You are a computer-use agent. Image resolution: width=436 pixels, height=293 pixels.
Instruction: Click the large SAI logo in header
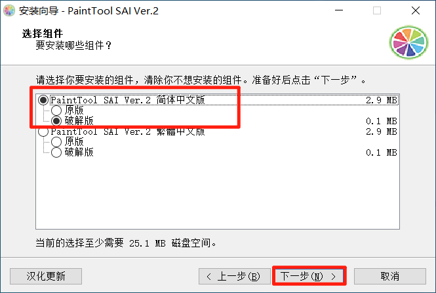[408, 43]
